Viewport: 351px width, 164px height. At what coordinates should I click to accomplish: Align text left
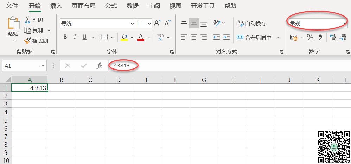click(184, 37)
